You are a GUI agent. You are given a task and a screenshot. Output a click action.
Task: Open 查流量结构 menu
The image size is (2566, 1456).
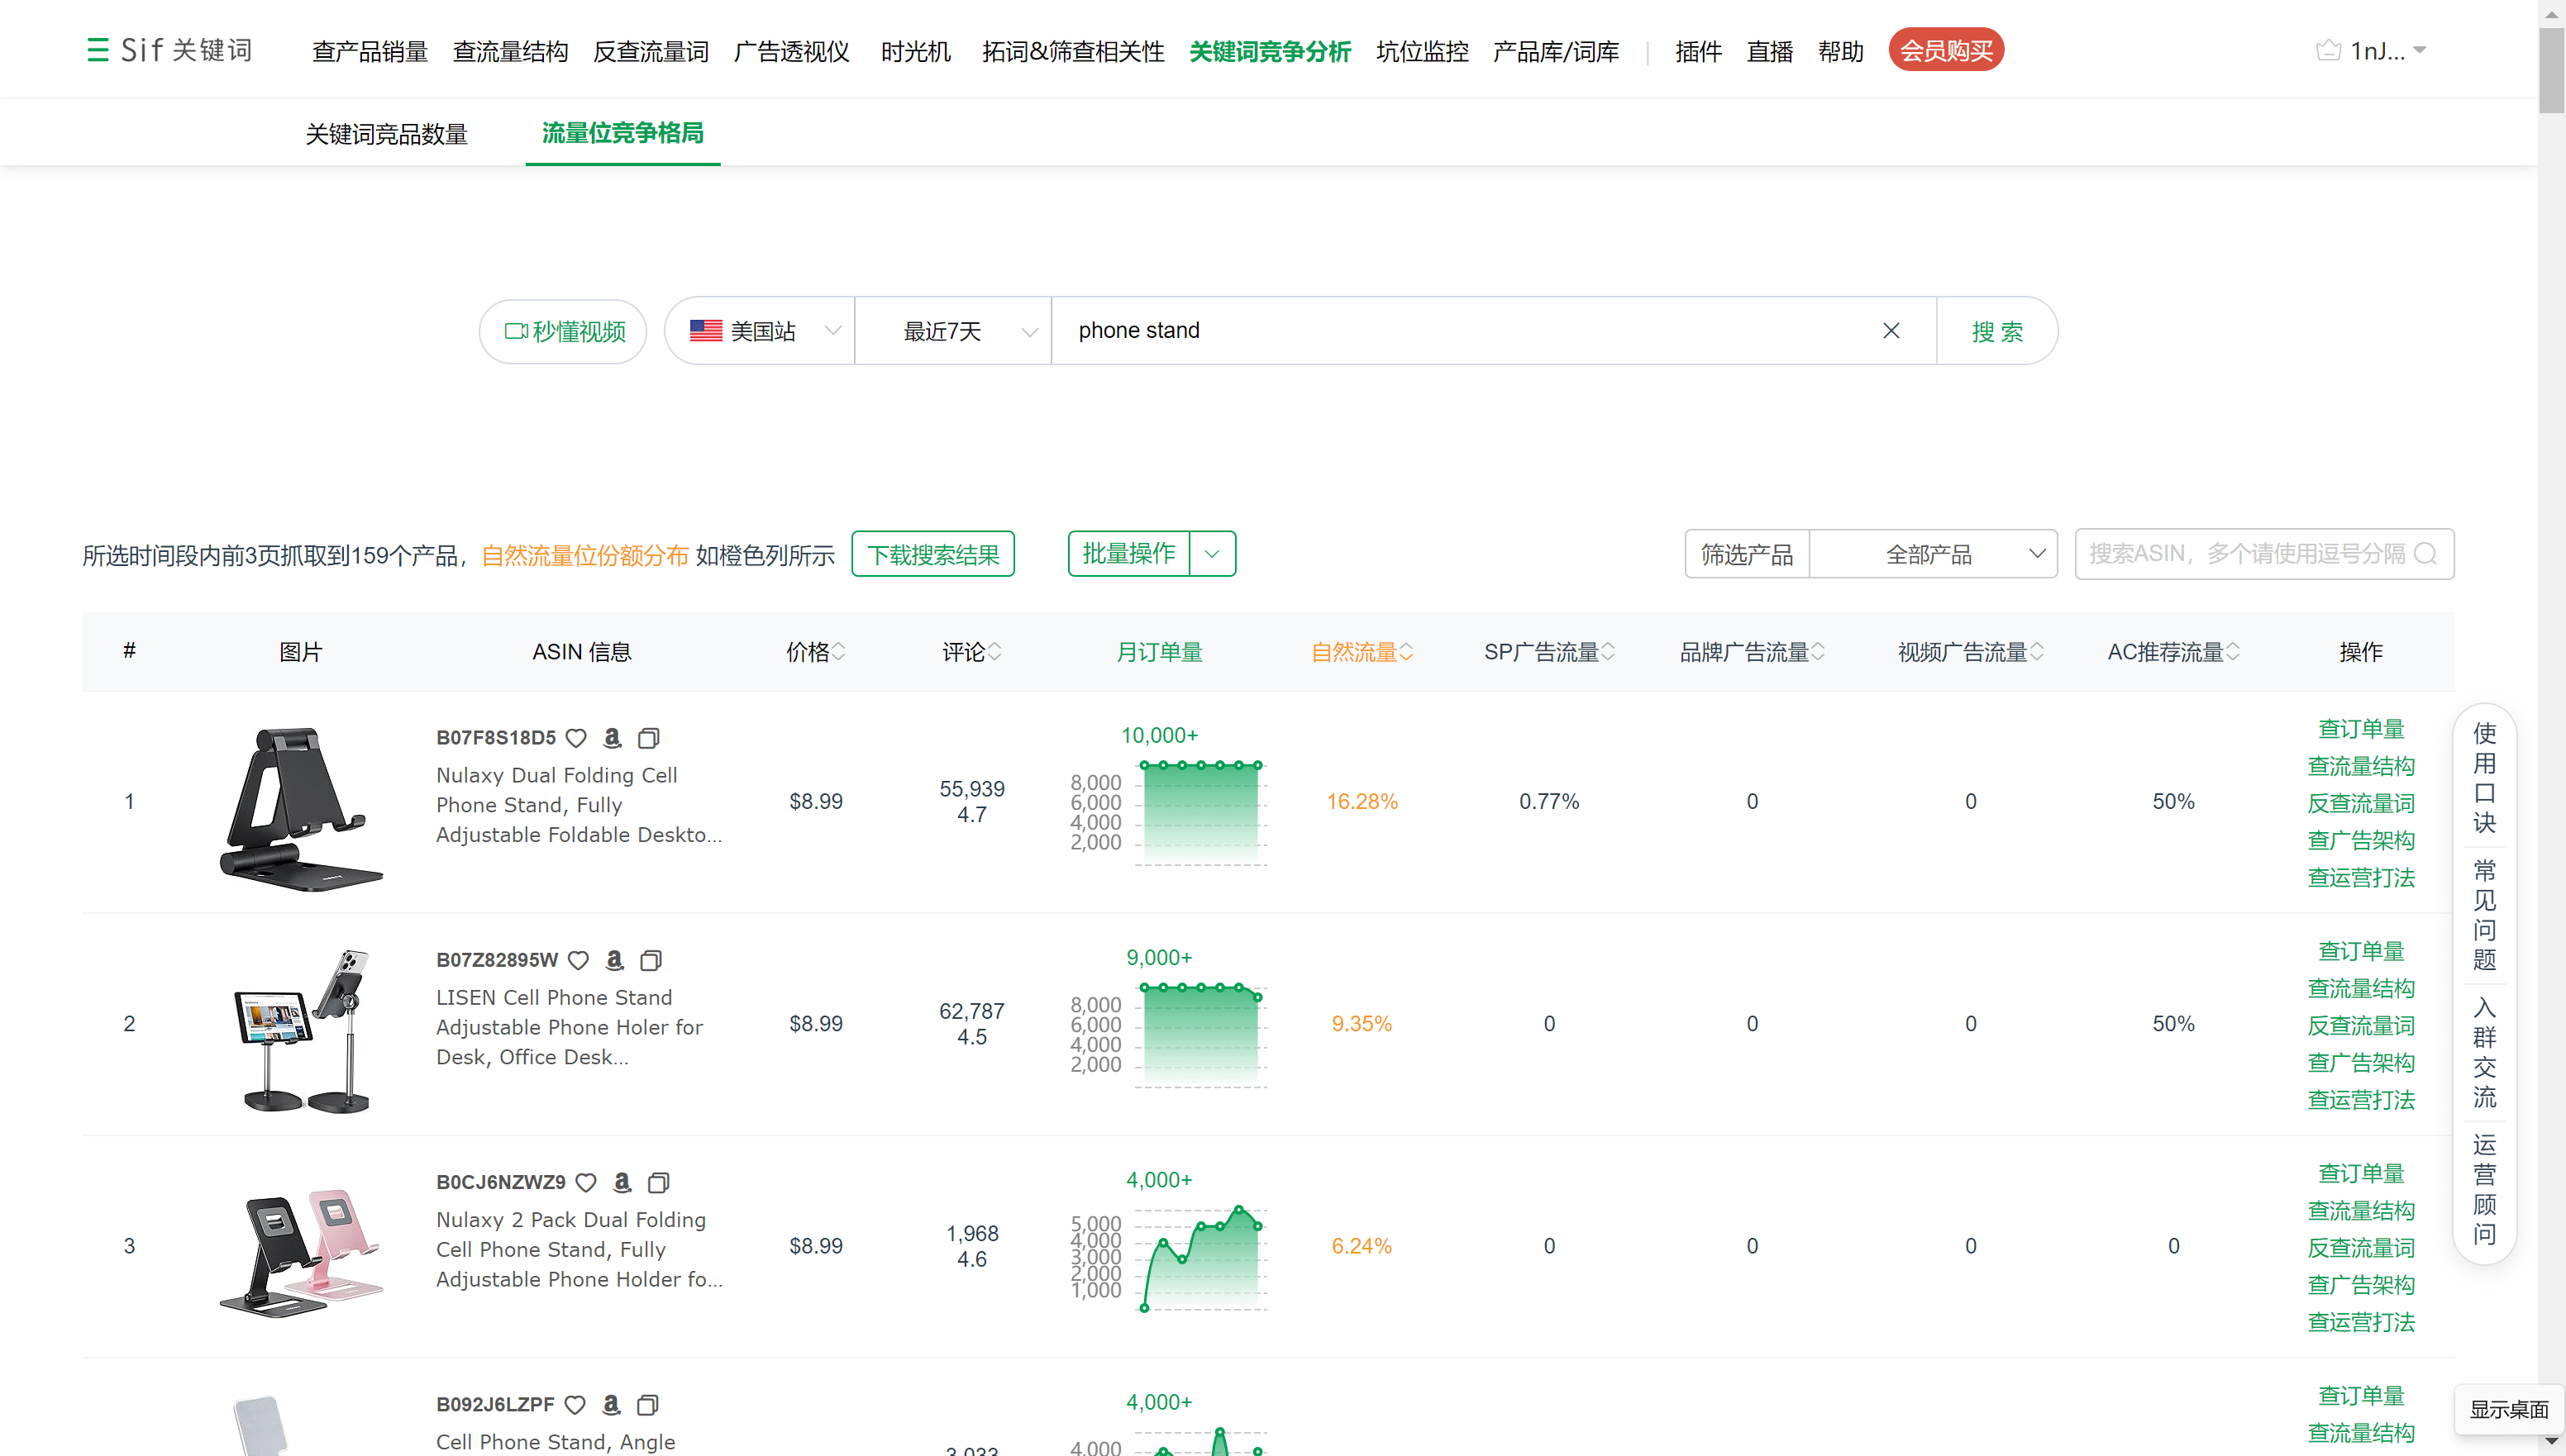point(510,51)
